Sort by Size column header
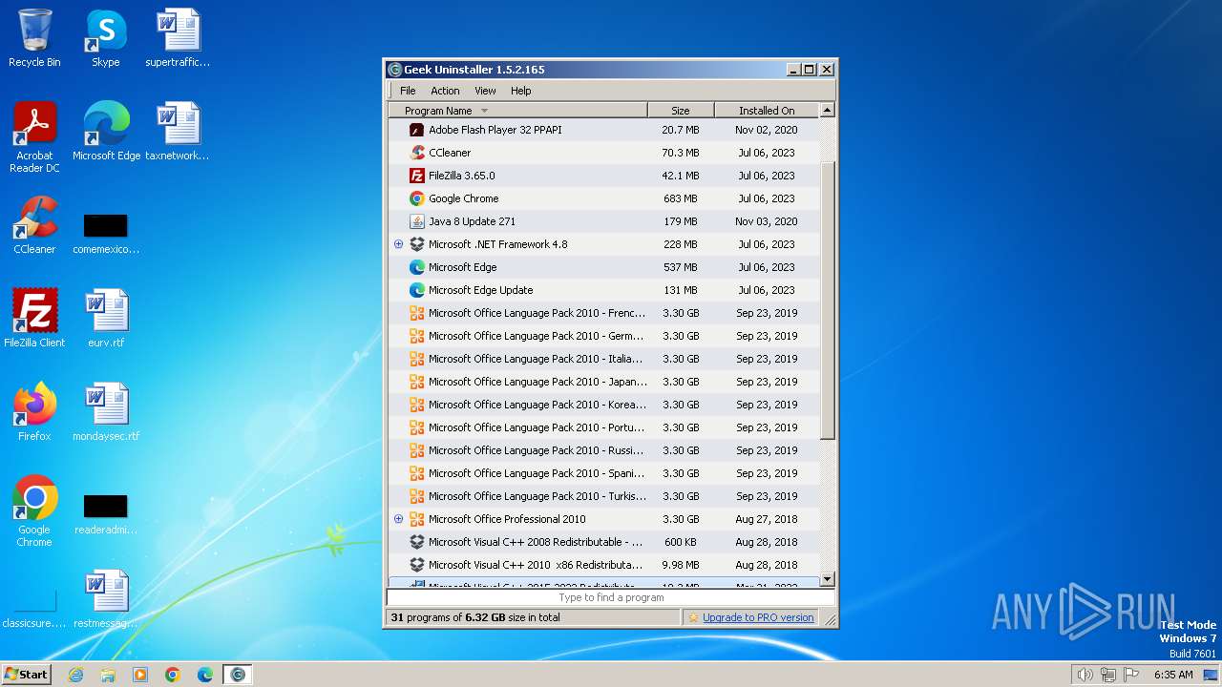 point(681,111)
